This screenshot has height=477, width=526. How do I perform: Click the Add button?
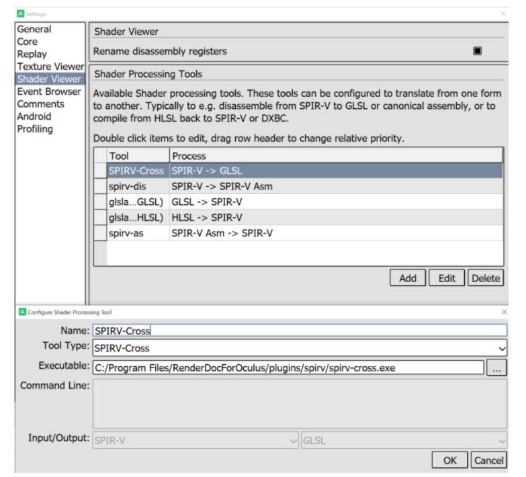coord(407,278)
